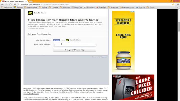Open the Youtube bookmark folder
The width and height of the screenshot is (180, 101).
(53, 7)
